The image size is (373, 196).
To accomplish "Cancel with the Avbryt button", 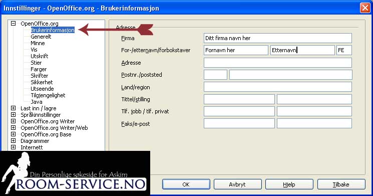I will (x=237, y=184).
